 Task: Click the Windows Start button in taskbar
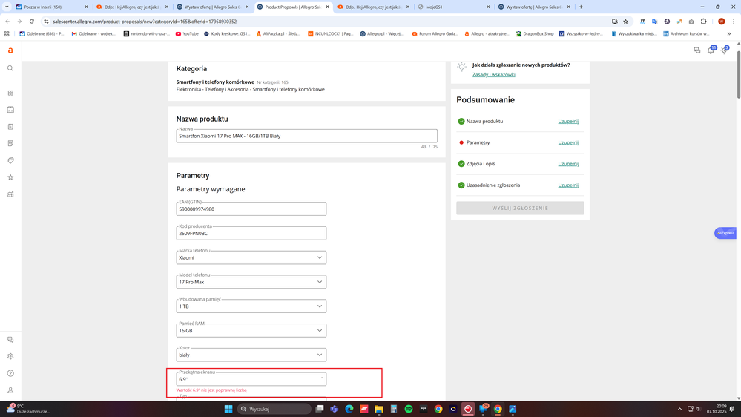228,409
